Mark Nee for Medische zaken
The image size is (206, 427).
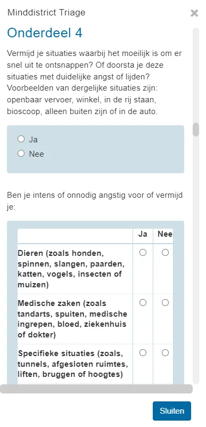pos(165,303)
